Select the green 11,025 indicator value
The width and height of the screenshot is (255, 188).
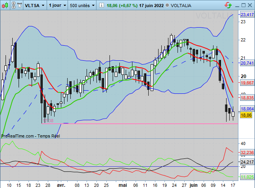click(247, 177)
